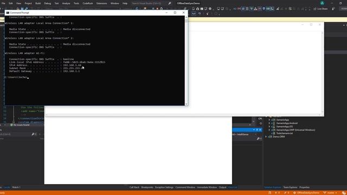
Task: Open the Extensions menu
Action: tap(101, 3)
